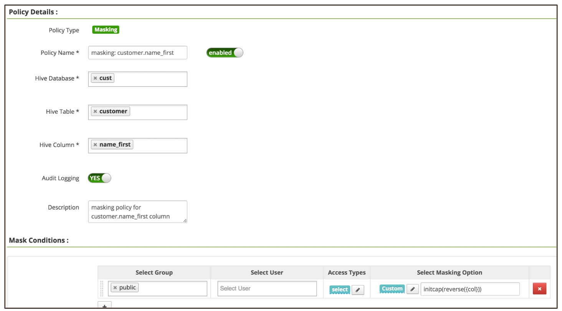Remove the "name_first" column tag

96,144
